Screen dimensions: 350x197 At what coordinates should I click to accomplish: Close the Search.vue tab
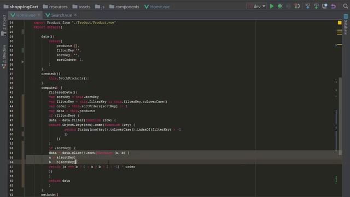[x=75, y=15]
